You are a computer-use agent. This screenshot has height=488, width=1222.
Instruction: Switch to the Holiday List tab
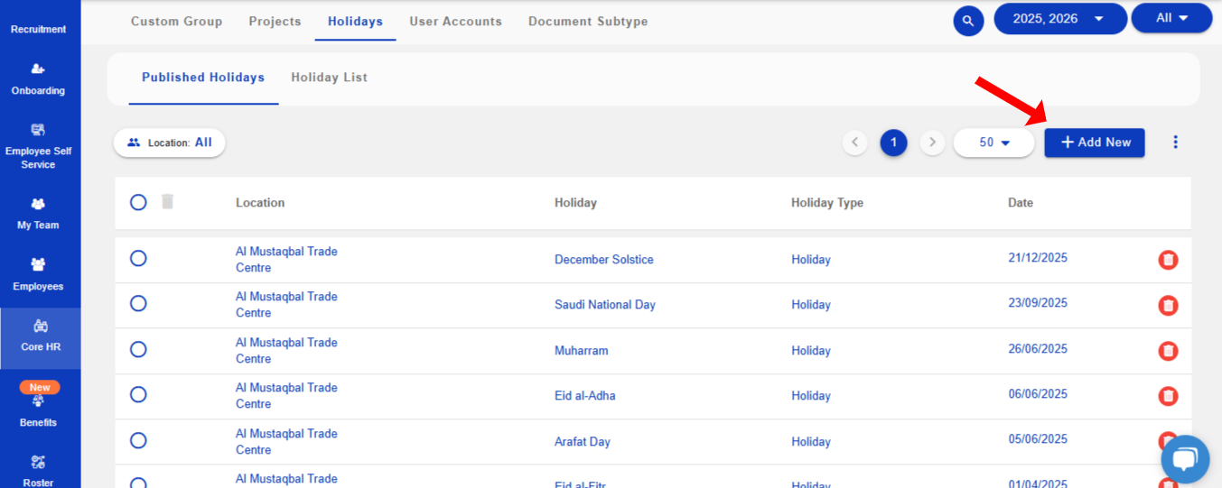click(x=329, y=78)
